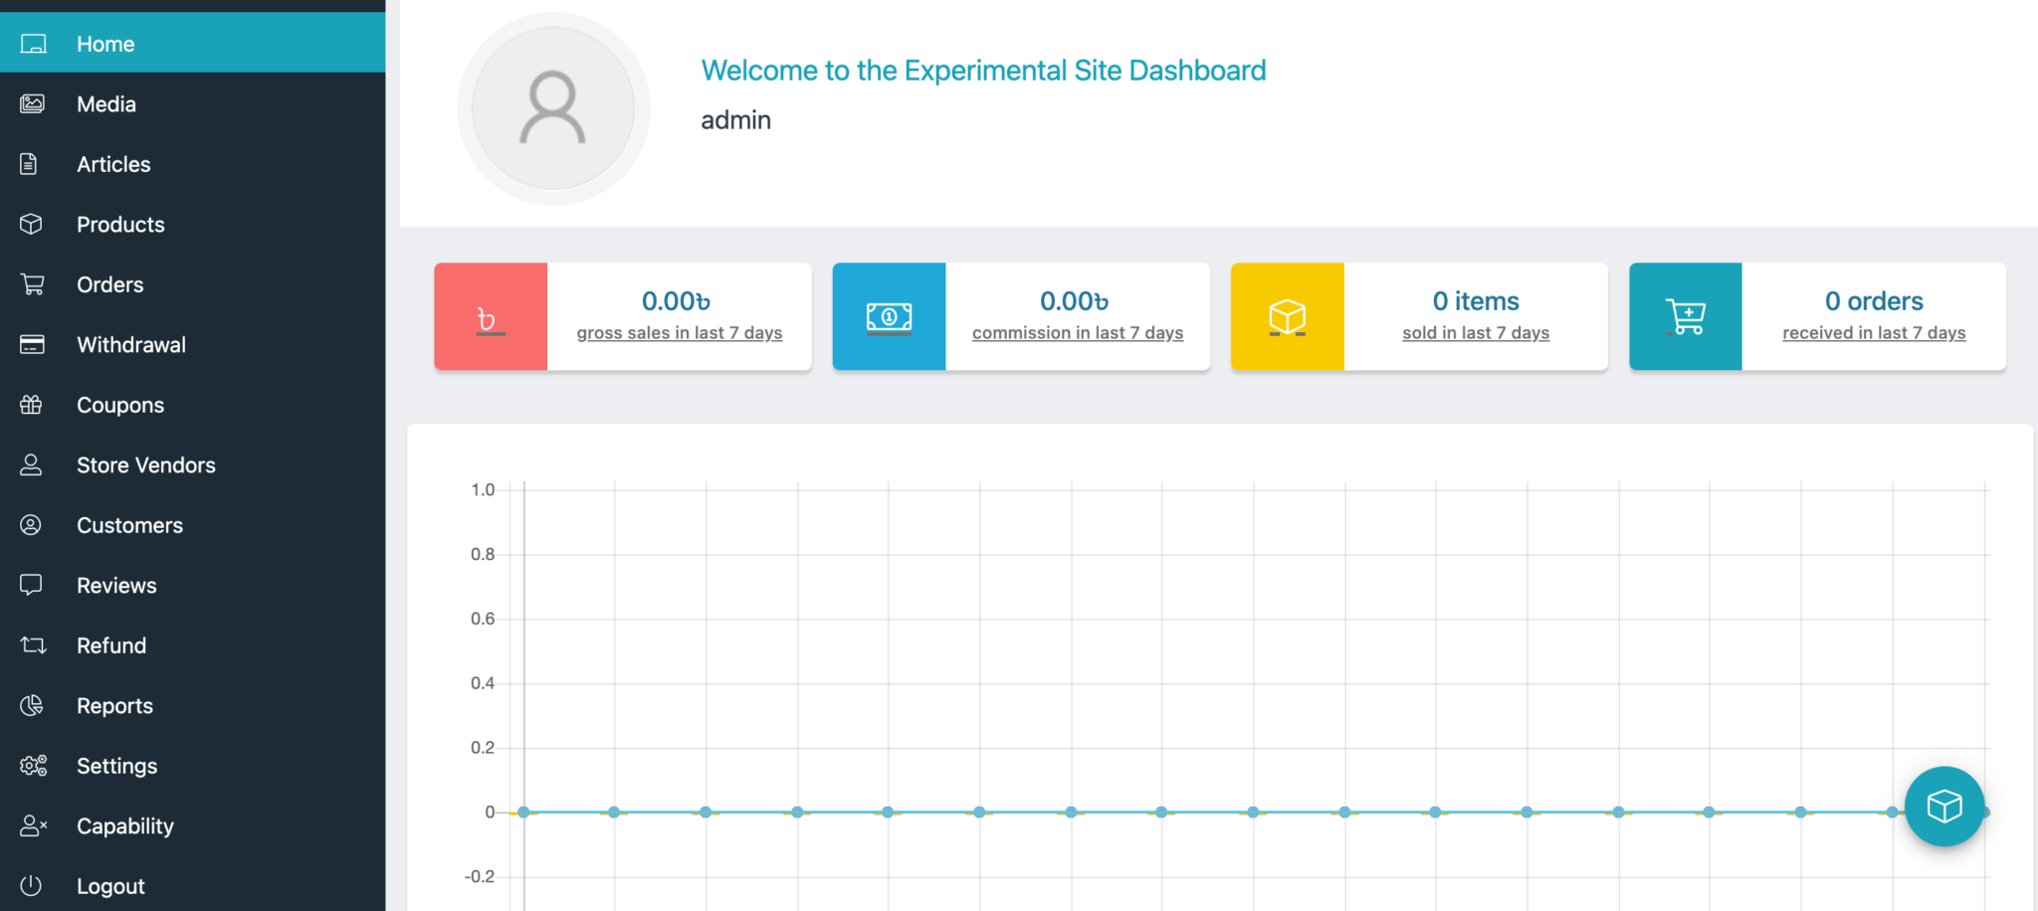This screenshot has height=911, width=2038.
Task: Click the Reports pie chart icon
Action: coord(32,706)
